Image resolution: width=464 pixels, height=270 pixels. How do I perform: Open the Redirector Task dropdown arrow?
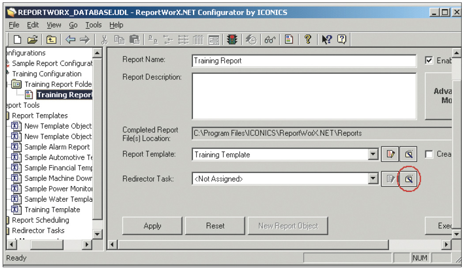point(373,179)
